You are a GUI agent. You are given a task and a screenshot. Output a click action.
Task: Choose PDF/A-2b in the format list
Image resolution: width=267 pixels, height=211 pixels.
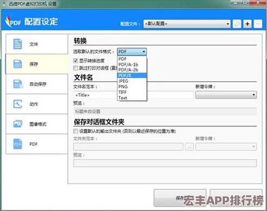[x=132, y=70]
